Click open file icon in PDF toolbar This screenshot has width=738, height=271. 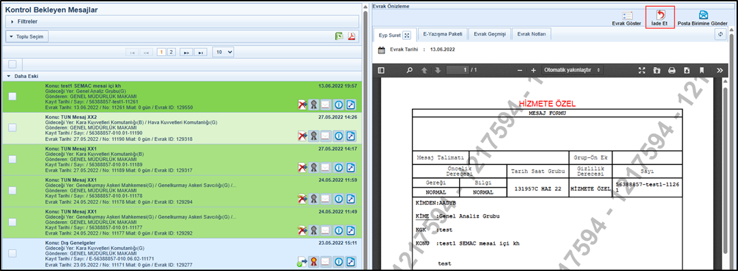coord(656,70)
